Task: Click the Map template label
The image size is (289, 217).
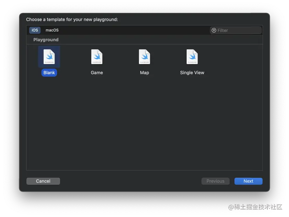Action: [144, 73]
